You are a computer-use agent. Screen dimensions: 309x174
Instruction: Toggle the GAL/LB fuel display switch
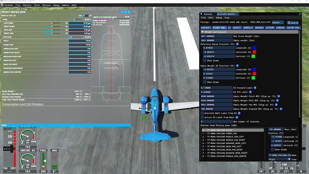pos(86,16)
